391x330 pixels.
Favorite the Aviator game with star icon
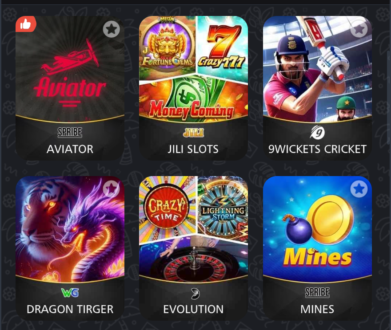coord(111,29)
